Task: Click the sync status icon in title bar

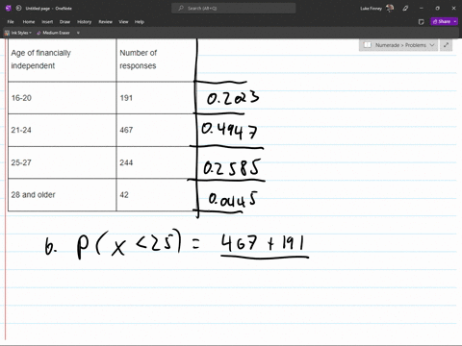Action: [18, 9]
